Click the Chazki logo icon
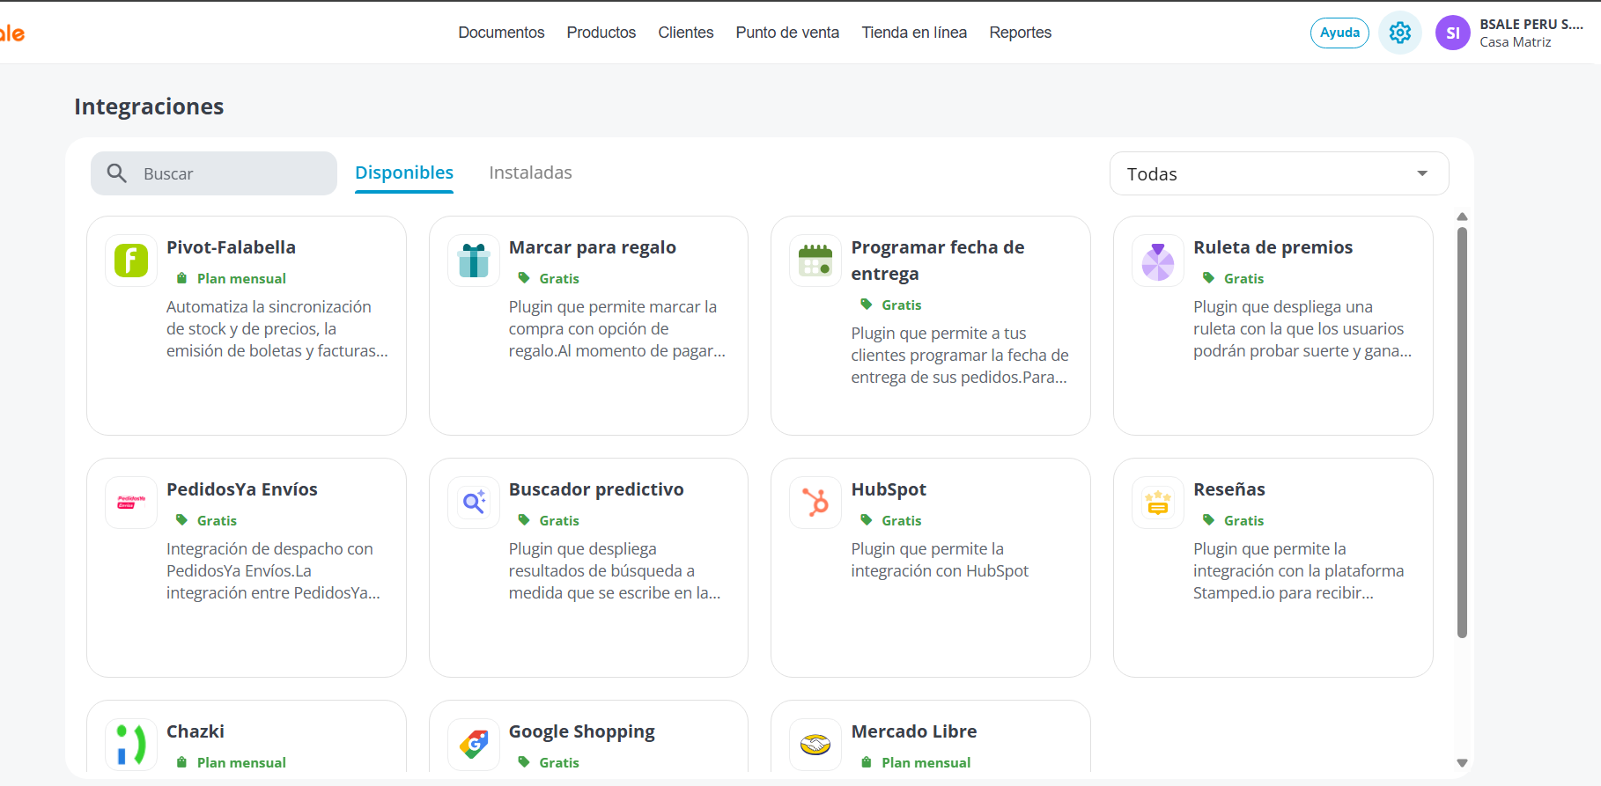Screen dimensions: 1601x786 point(131,745)
